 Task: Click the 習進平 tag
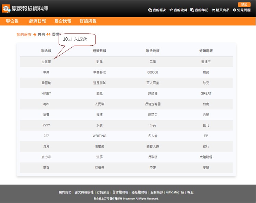206,61
